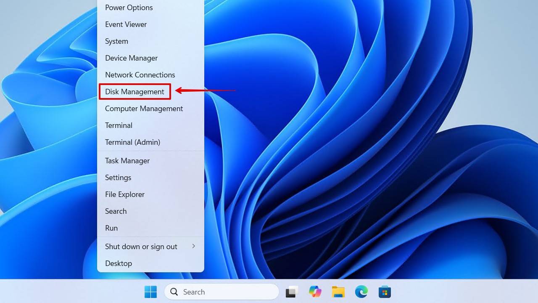The width and height of the screenshot is (538, 303).
Task: Launch Task Manager from the menu
Action: (x=127, y=161)
